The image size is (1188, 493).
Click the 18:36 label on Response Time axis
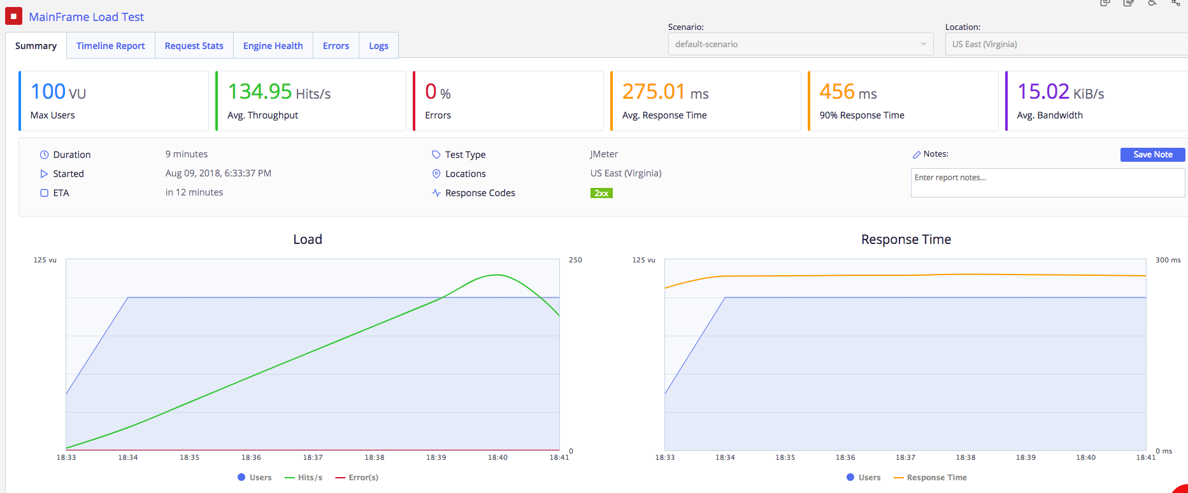845,457
